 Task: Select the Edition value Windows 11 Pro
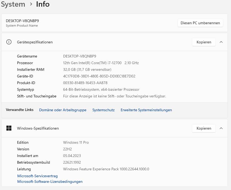(76, 142)
